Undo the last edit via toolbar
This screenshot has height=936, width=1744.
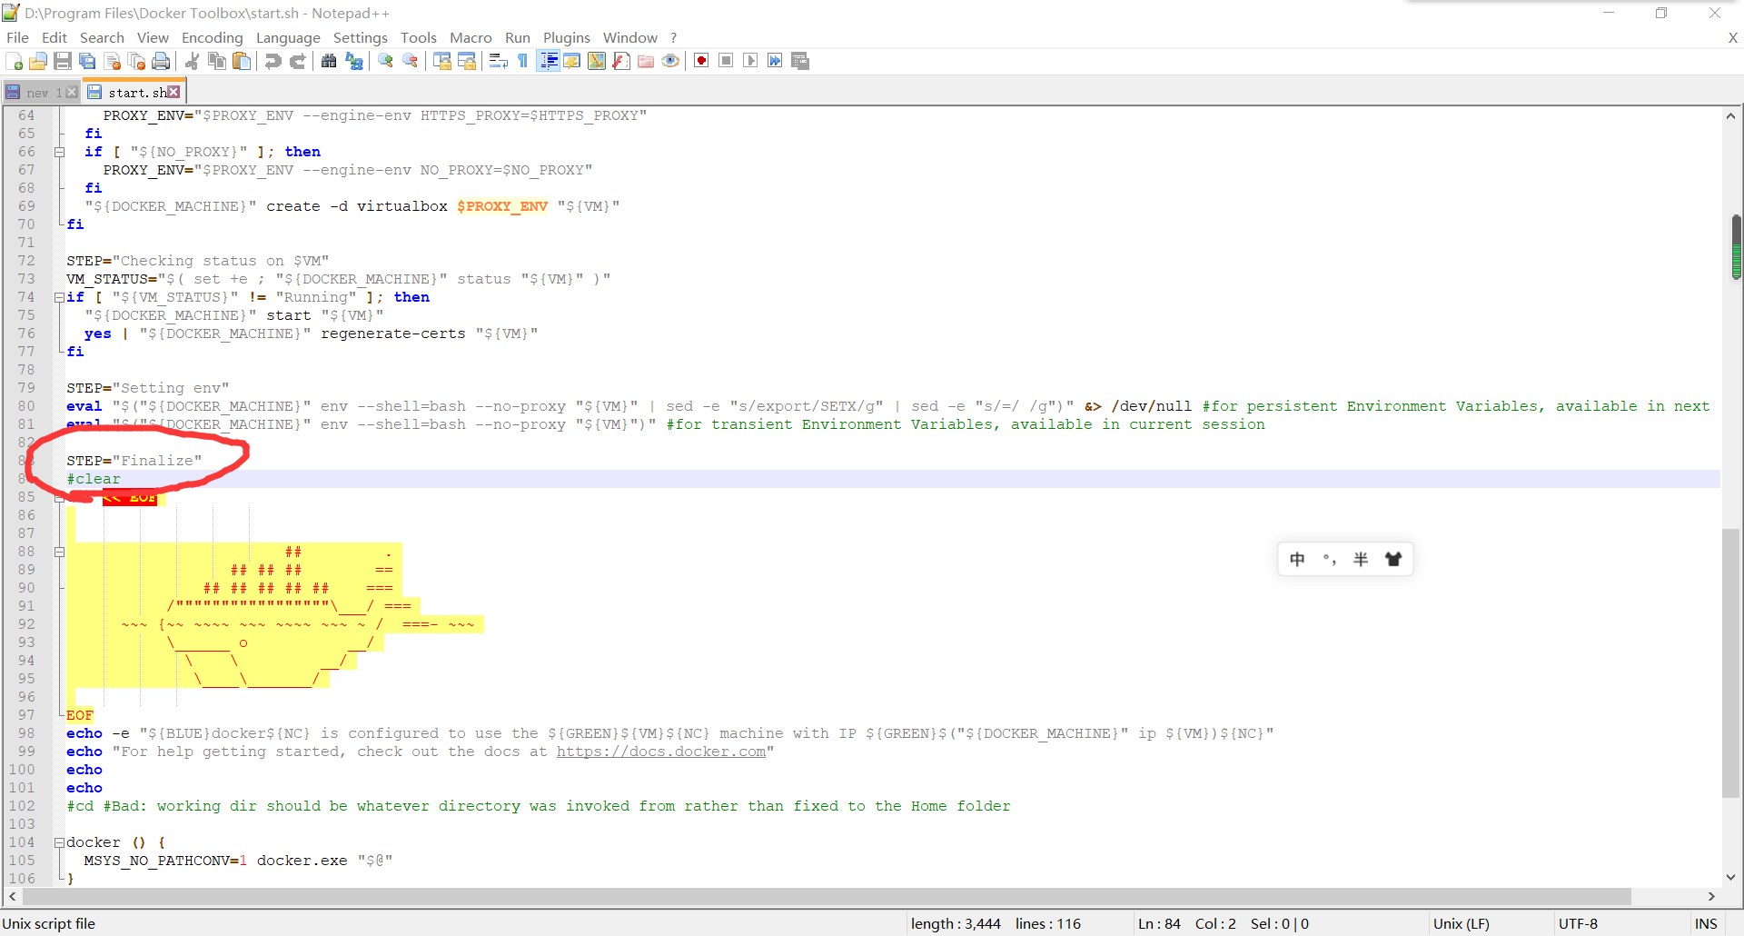pyautogui.click(x=272, y=61)
